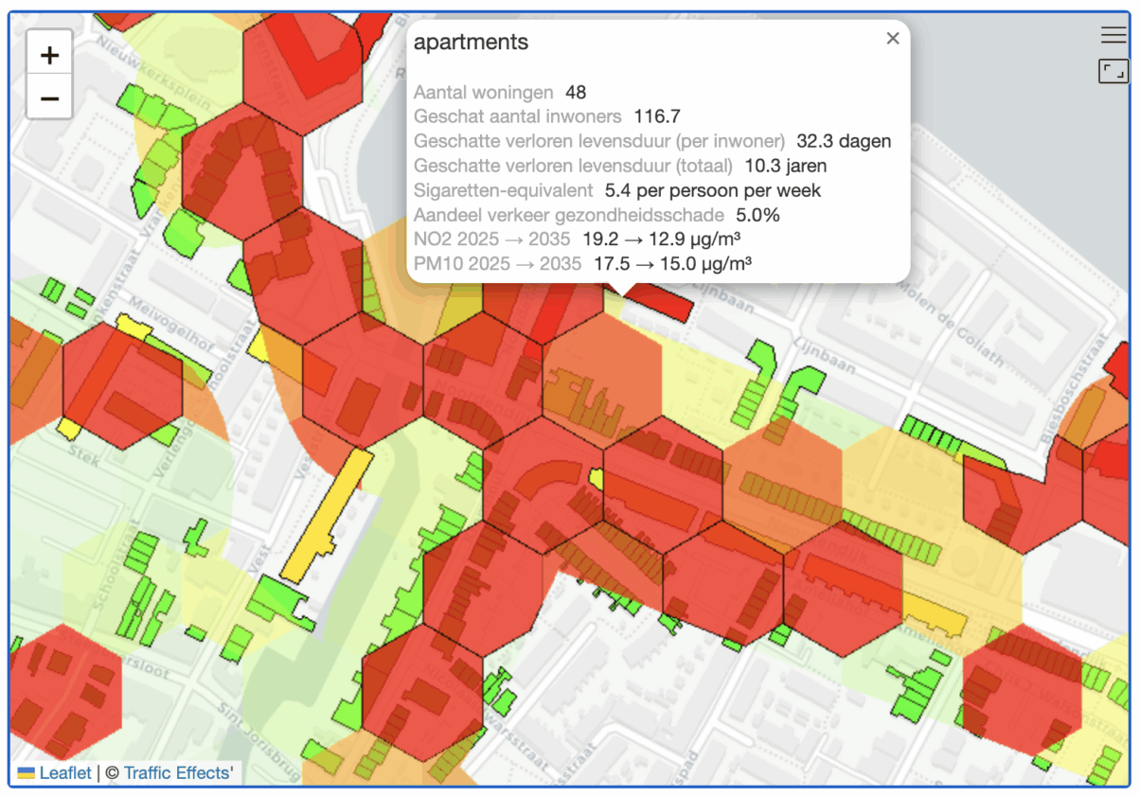Open the Traffic Effects link
Image resolution: width=1140 pixels, height=797 pixels.
(x=178, y=772)
